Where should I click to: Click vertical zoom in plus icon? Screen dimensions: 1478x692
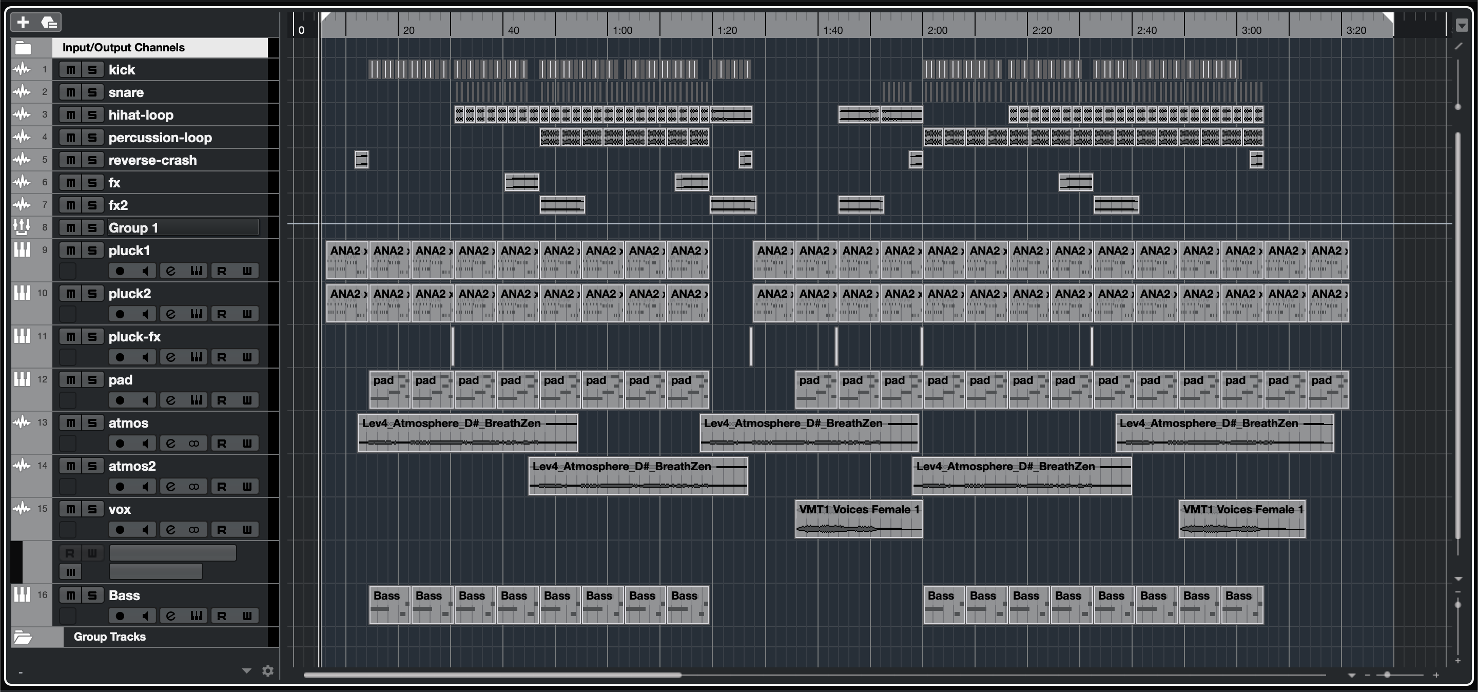tap(1458, 661)
